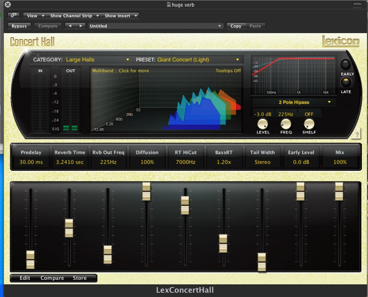Open Show Insert dropdown

[120, 16]
